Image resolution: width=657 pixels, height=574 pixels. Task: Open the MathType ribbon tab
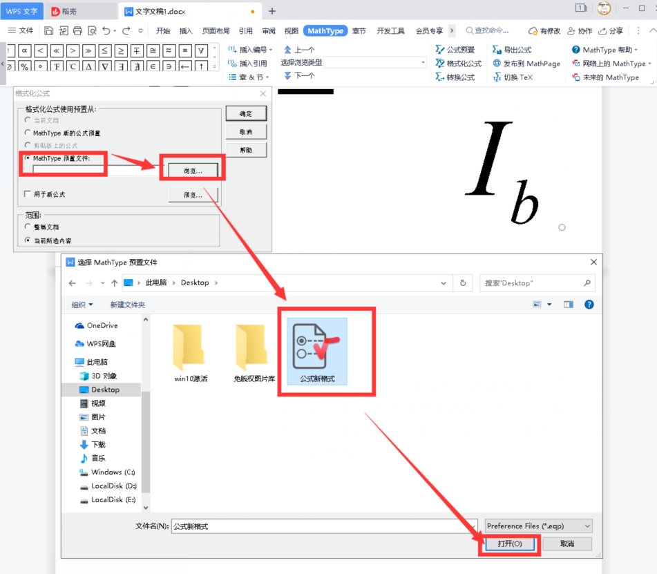pyautogui.click(x=325, y=31)
